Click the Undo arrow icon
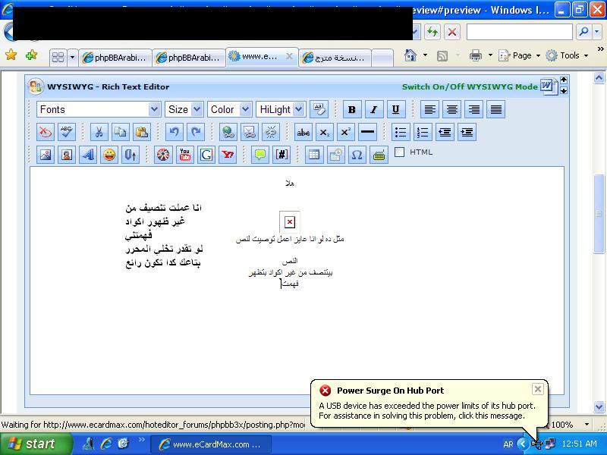Screen dimensions: 607x455 coord(175,132)
